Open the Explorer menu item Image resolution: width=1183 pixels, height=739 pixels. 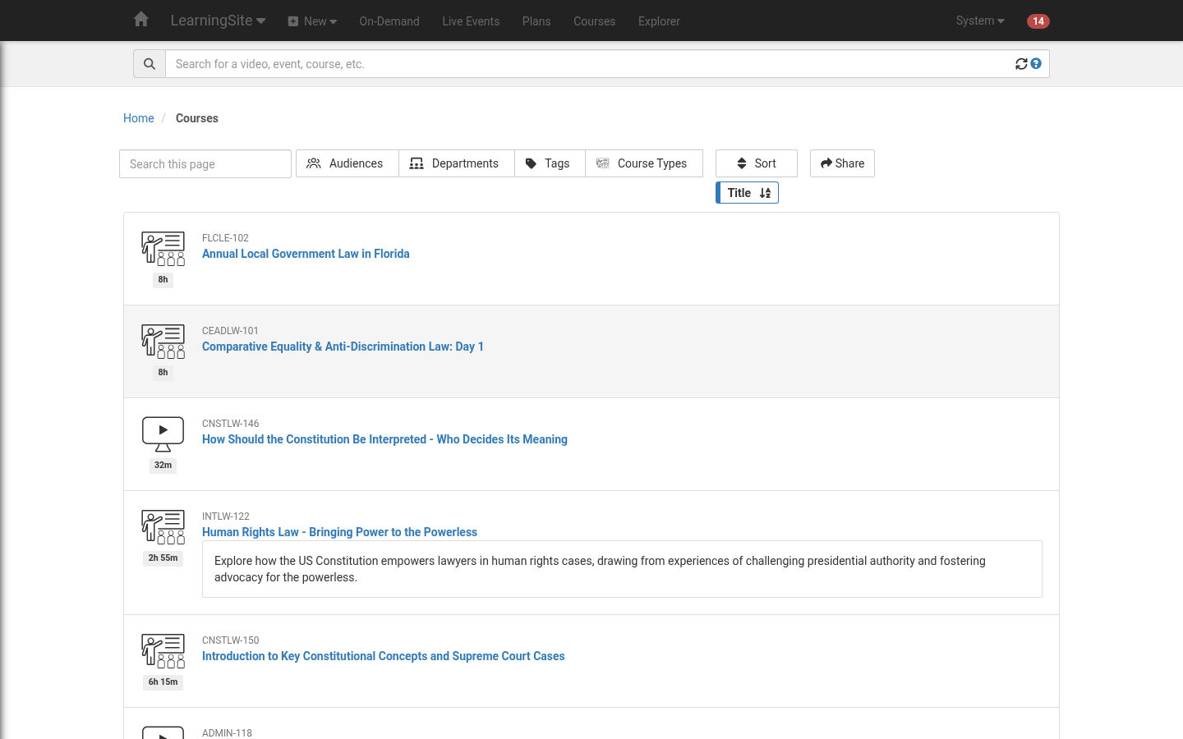659,21
